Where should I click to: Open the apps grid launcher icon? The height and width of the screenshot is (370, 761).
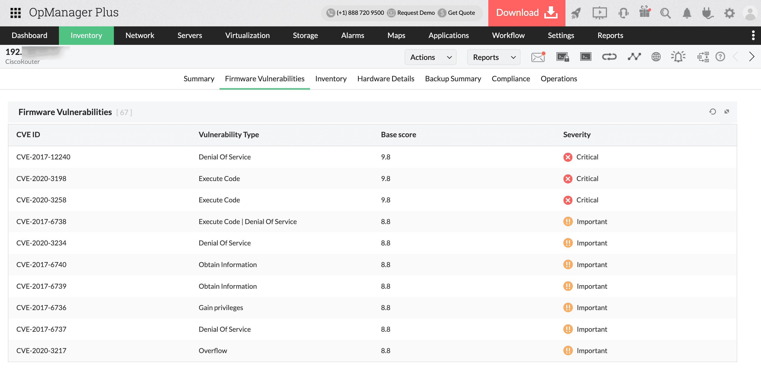[15, 13]
